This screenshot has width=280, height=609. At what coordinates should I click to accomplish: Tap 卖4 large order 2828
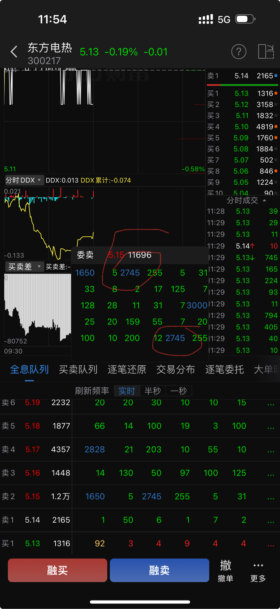click(x=94, y=450)
